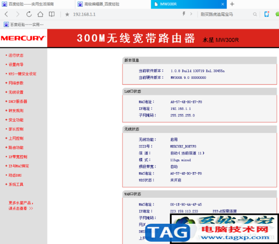This screenshot has width=279, height=244.
Task: Open the reading mode book icon
Action: (52, 14)
